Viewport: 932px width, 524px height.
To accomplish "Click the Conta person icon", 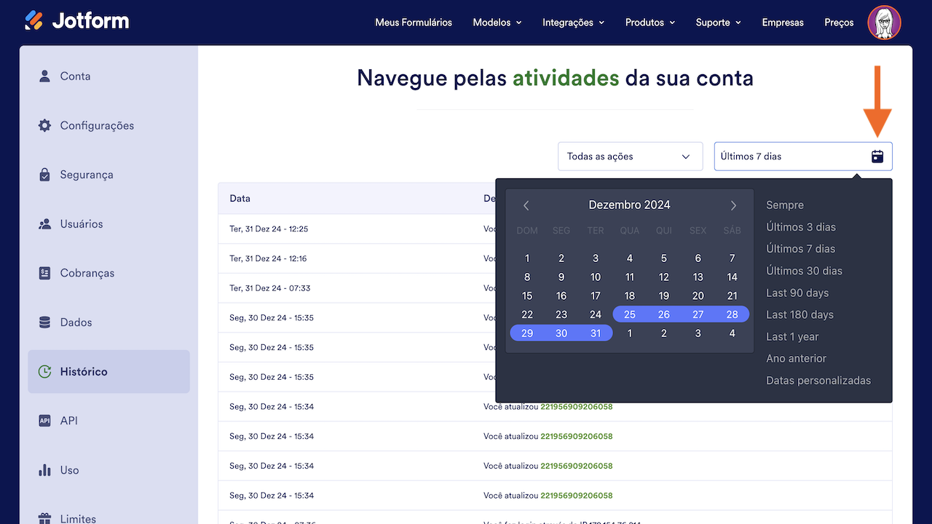I will 45,76.
